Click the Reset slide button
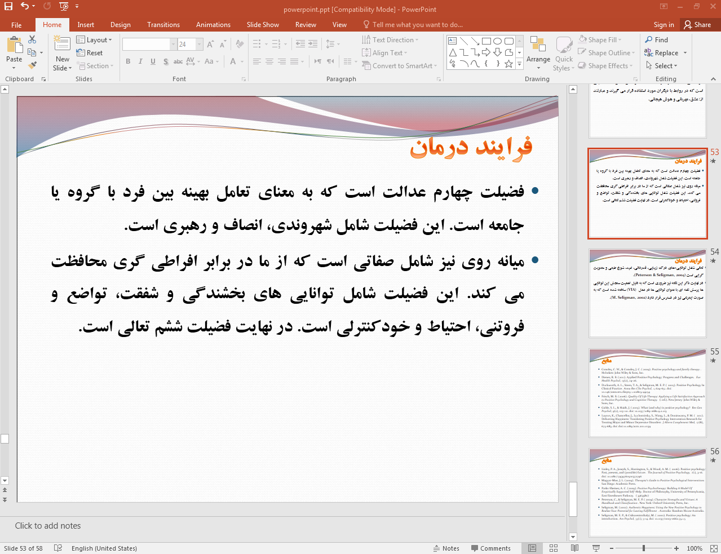This screenshot has width=721, height=554. click(90, 53)
